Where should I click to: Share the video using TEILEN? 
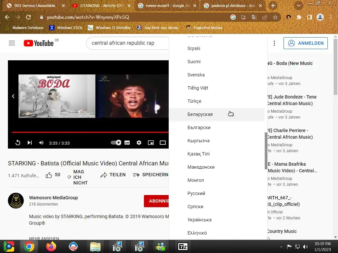[113, 175]
